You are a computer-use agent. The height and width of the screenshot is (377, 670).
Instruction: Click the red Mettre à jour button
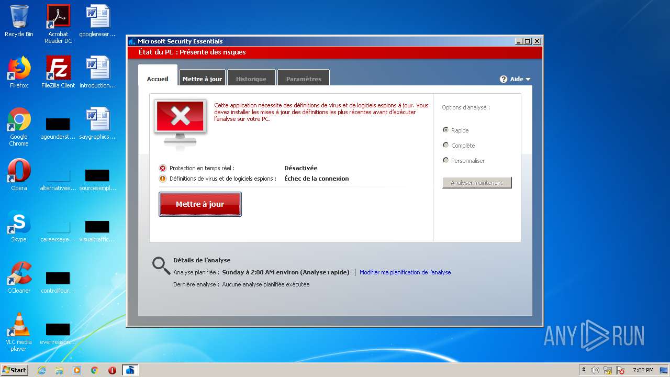pyautogui.click(x=200, y=204)
